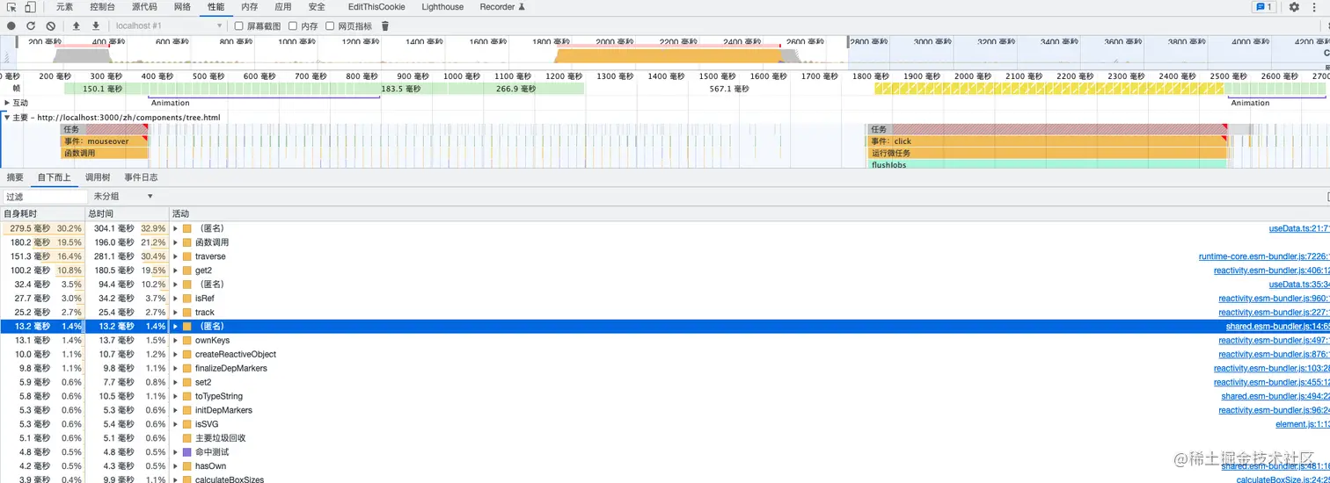The image size is (1330, 483).
Task: Expand the traverse row
Action: pos(175,256)
